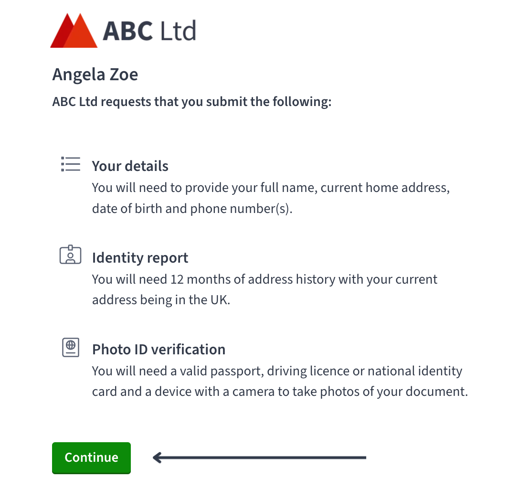This screenshot has height=489, width=530.
Task: Click the red triangle ABC logo mark
Action: tap(74, 31)
